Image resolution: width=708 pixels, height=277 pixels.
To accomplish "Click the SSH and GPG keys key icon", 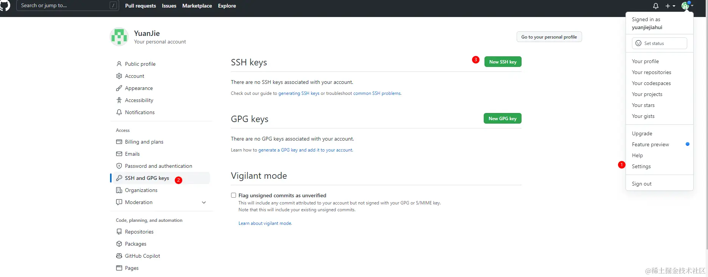I will coord(119,178).
